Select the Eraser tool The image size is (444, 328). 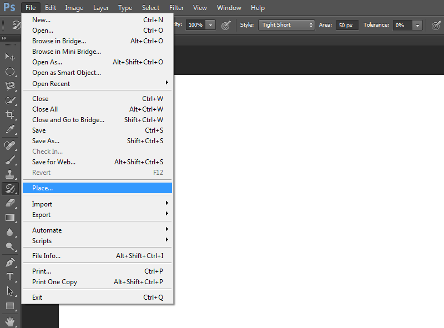[x=10, y=203]
